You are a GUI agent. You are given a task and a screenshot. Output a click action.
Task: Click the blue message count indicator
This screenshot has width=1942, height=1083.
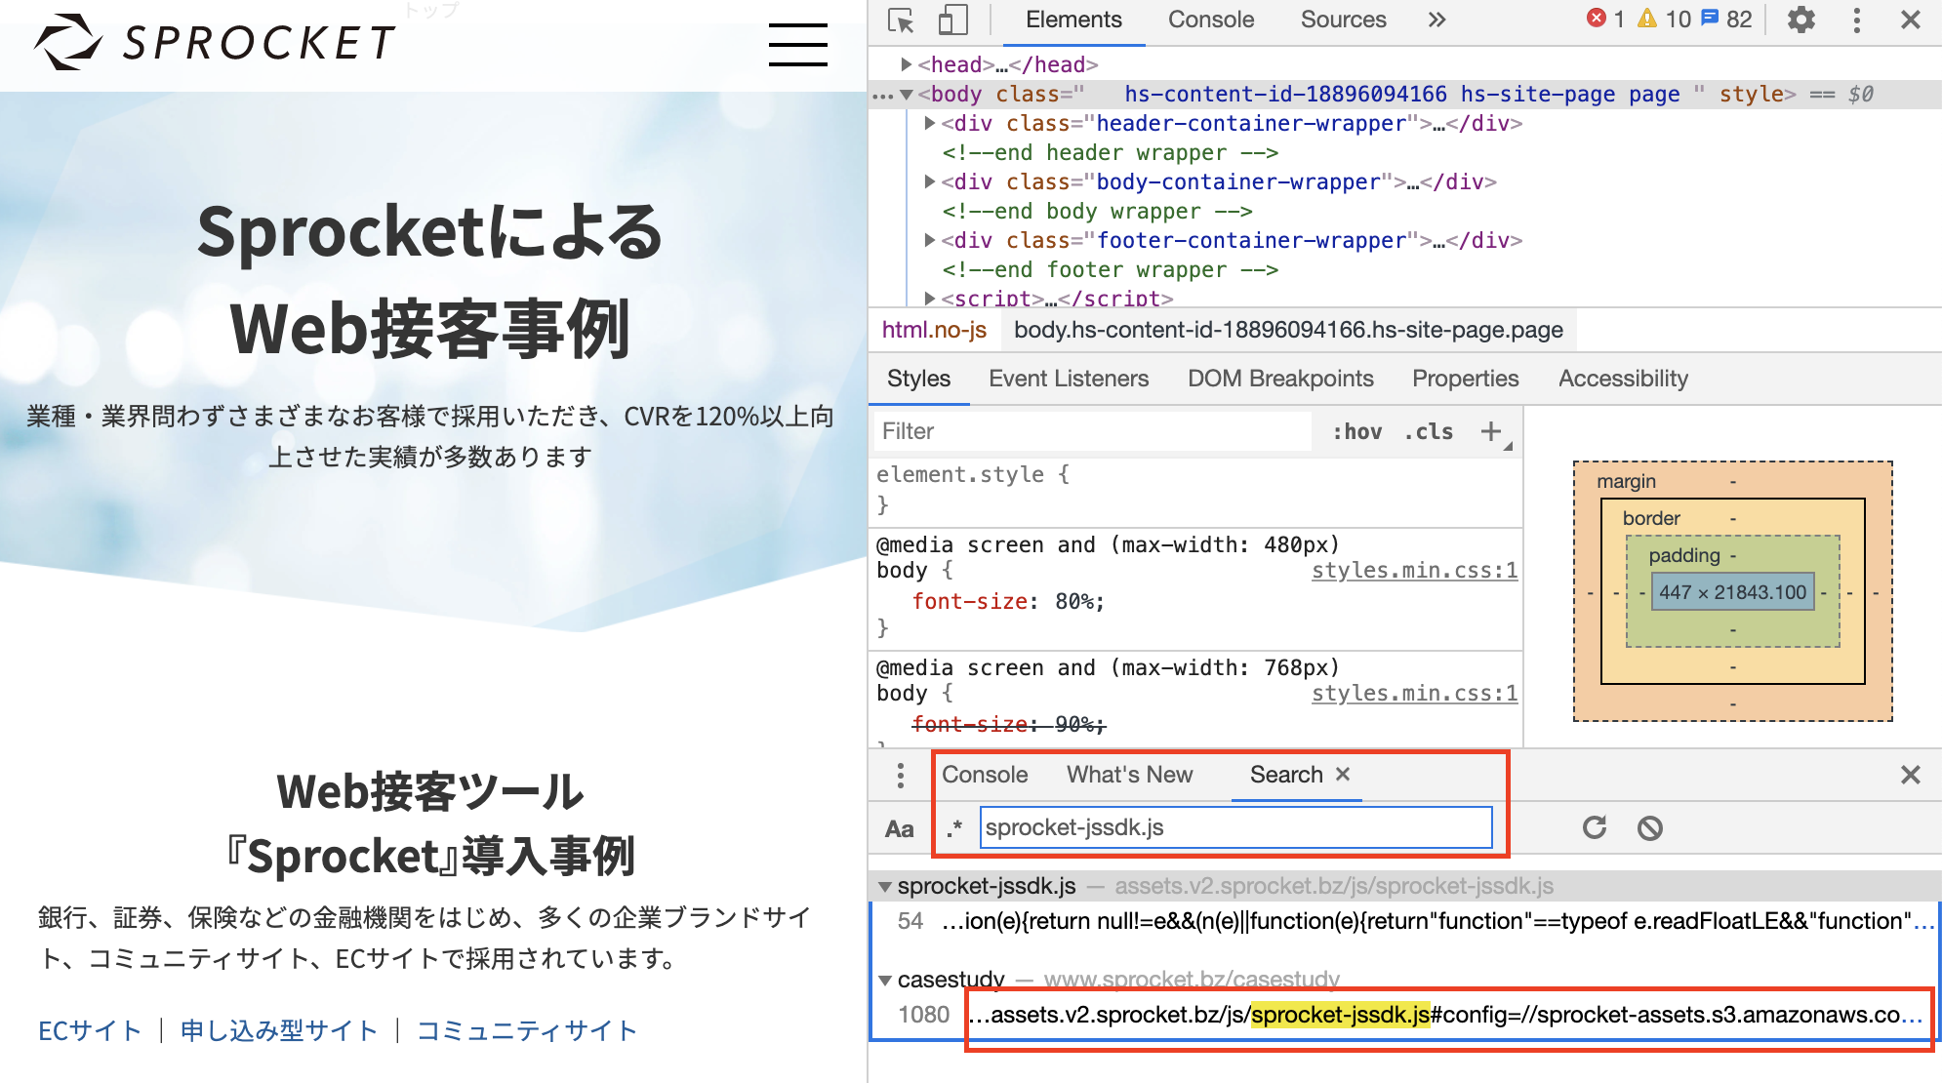[1726, 20]
